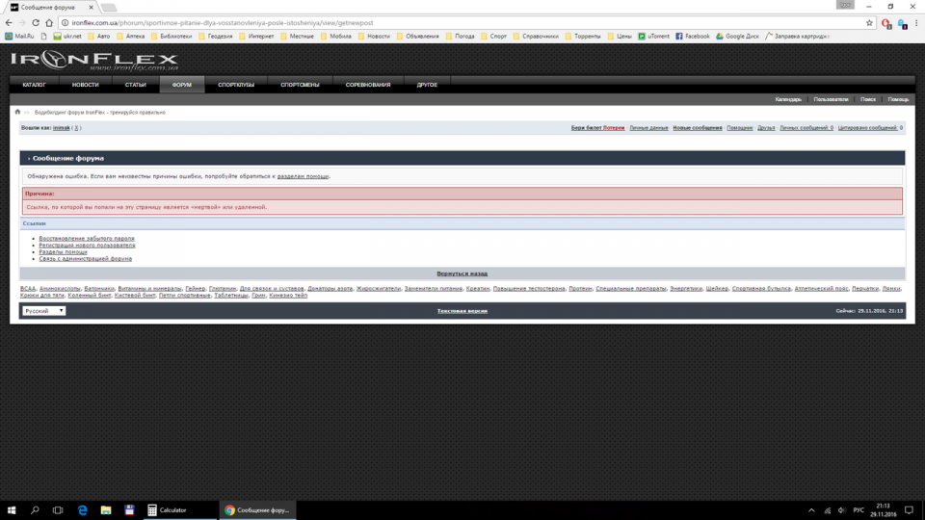Open the Google Диск bookmark
Image resolution: width=925 pixels, height=520 pixels.
tap(737, 37)
